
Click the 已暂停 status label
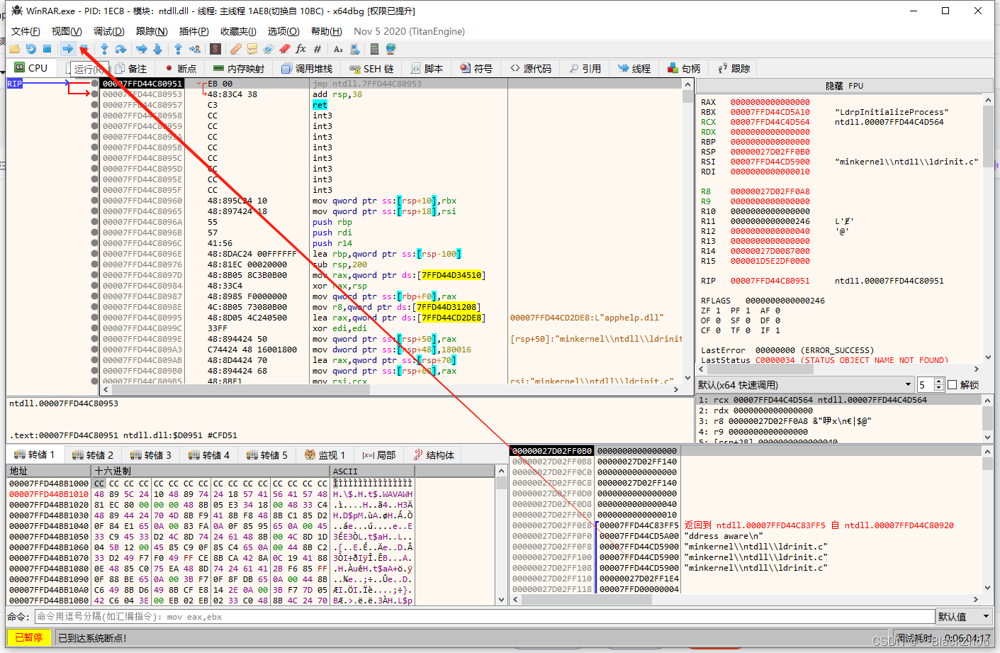(x=29, y=638)
